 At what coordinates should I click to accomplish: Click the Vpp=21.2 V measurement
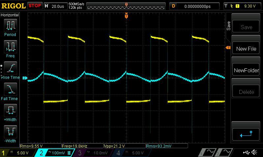click(x=125, y=146)
